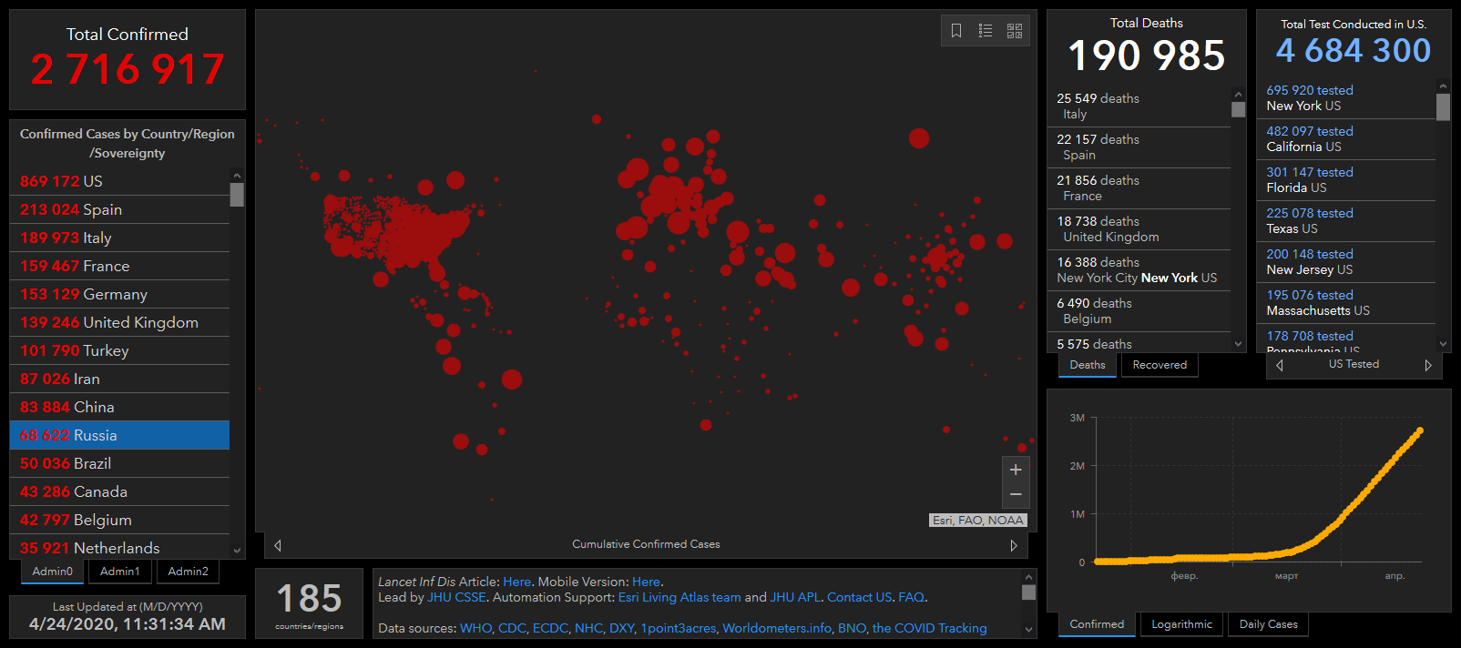Click next arrow beside US Tested
This screenshot has height=648, width=1461.
point(1427,365)
